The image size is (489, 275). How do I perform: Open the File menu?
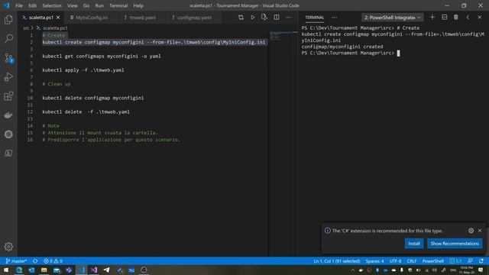point(19,5)
